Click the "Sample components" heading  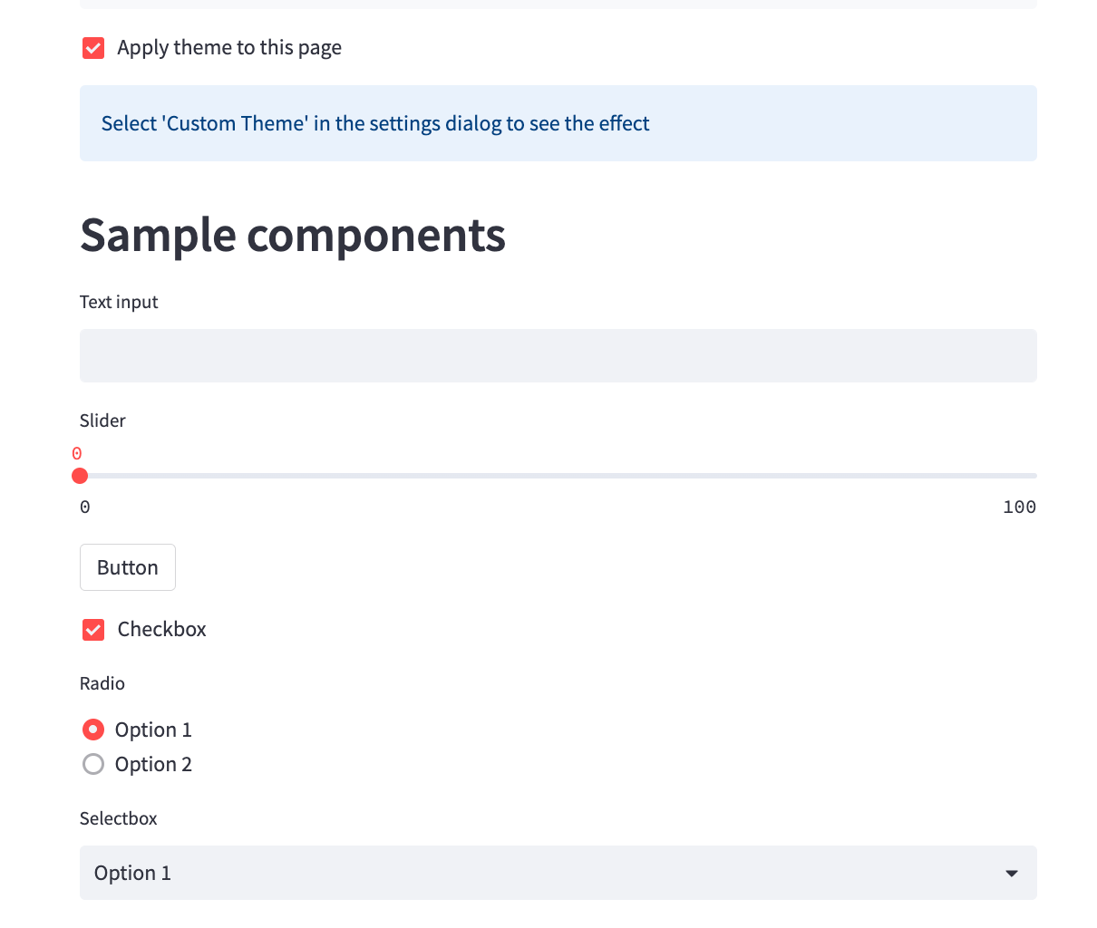pyautogui.click(x=293, y=235)
